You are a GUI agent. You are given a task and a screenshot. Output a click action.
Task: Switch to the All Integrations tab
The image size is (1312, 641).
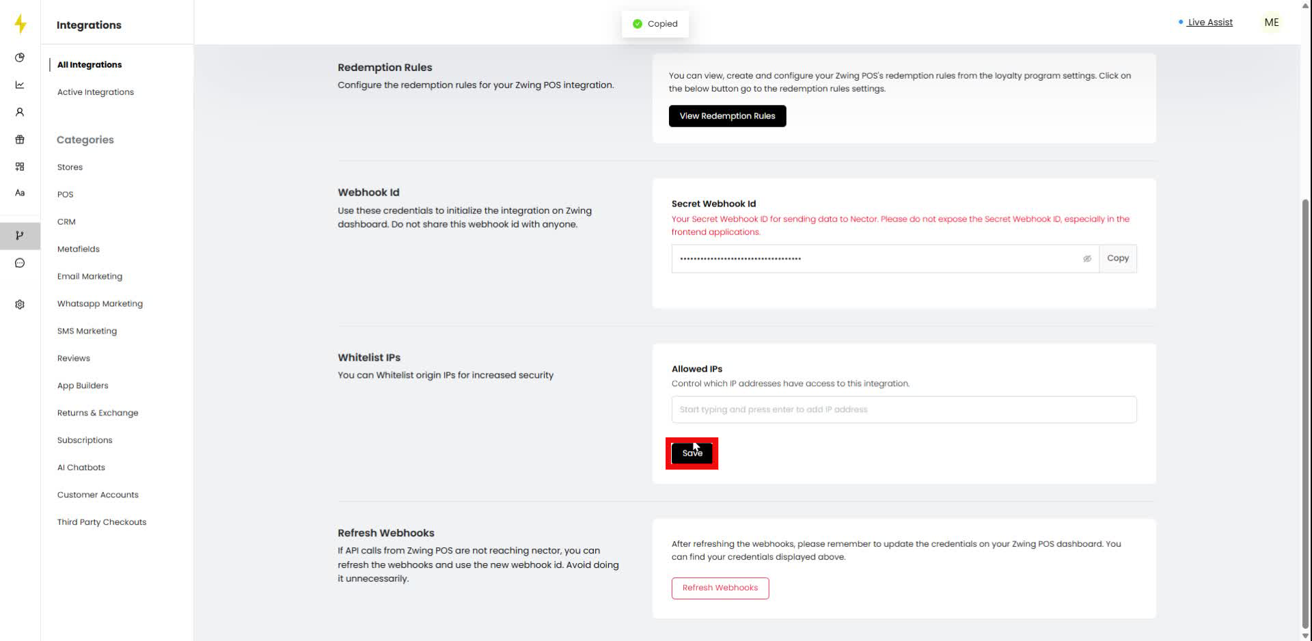pos(90,64)
